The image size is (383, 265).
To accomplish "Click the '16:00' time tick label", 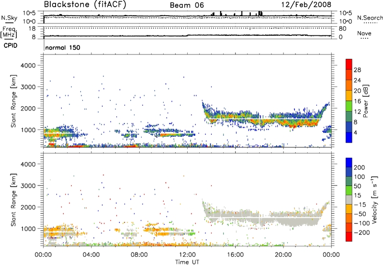I will pos(235,255).
